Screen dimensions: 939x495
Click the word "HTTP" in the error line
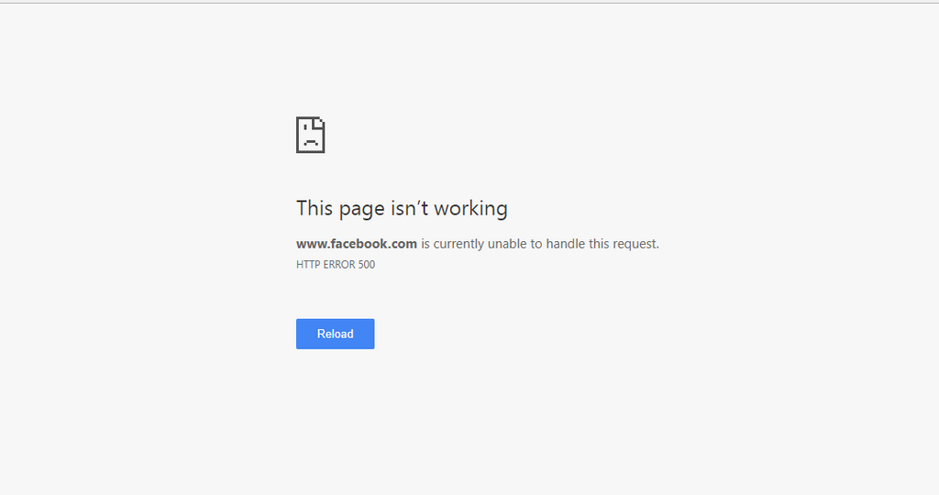pos(308,265)
